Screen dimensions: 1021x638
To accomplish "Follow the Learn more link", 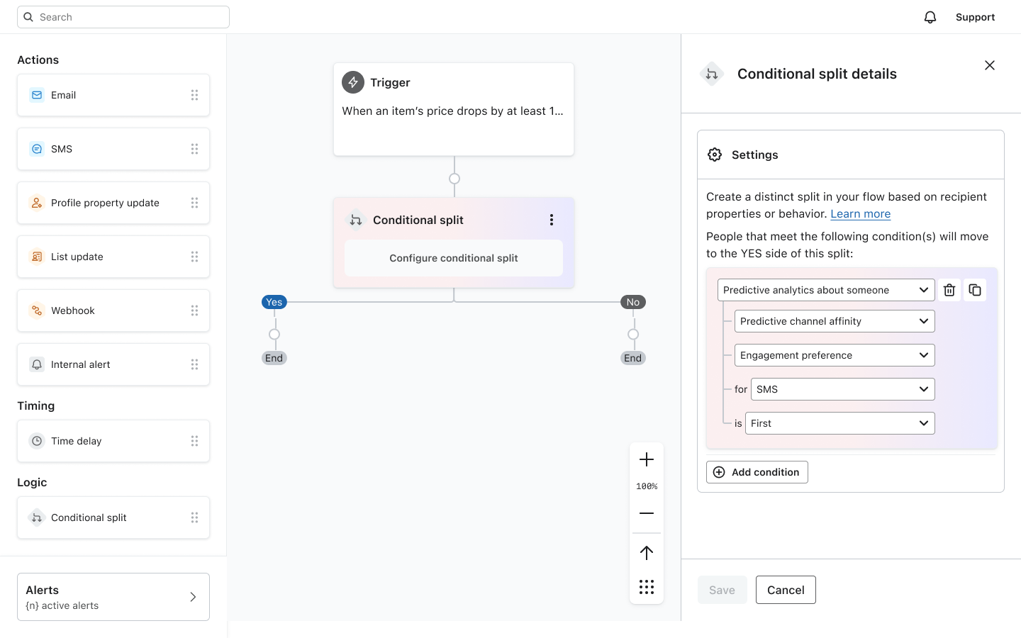I will point(860,214).
